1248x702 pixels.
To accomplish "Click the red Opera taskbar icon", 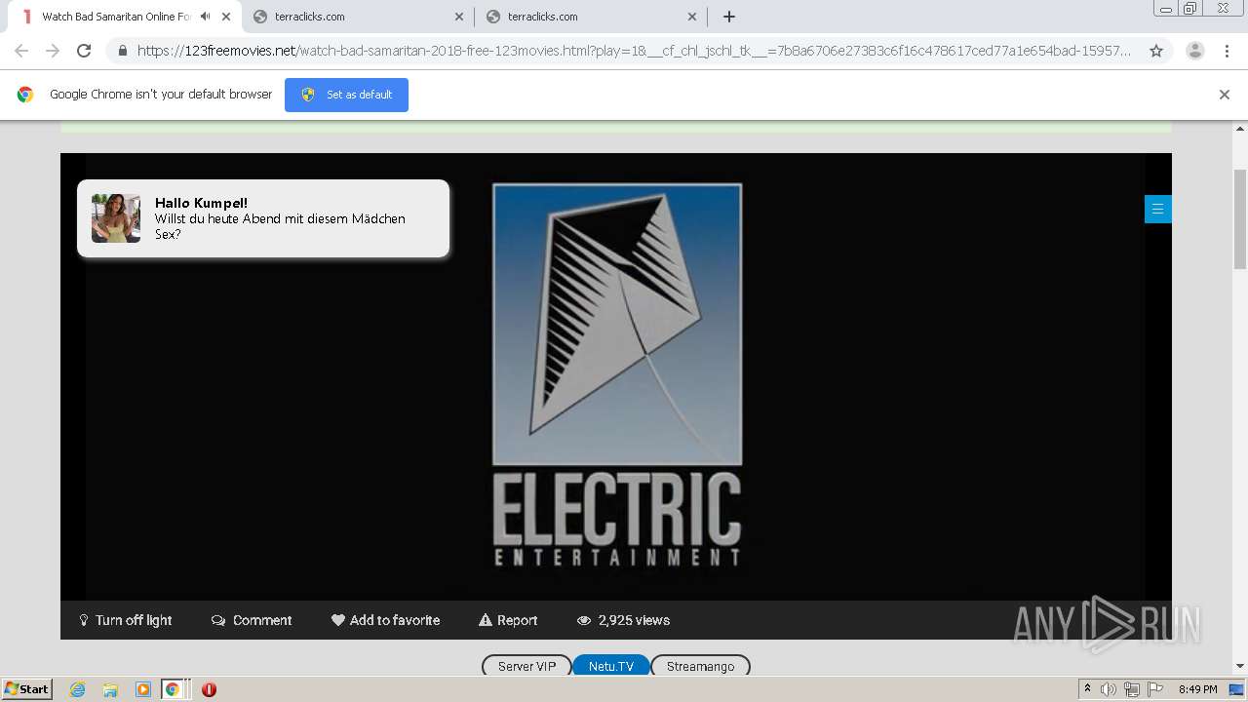I will [209, 689].
